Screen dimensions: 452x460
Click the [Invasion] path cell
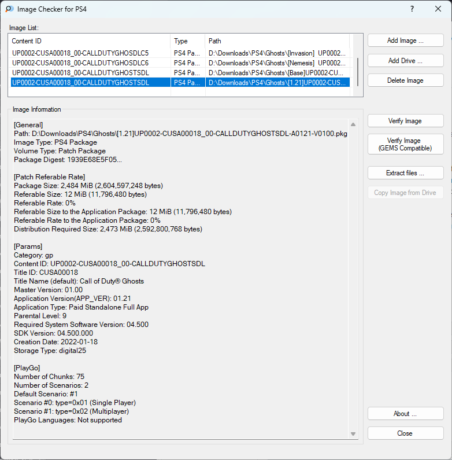coord(277,53)
